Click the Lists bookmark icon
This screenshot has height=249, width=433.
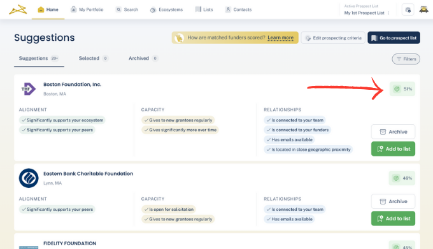click(198, 10)
